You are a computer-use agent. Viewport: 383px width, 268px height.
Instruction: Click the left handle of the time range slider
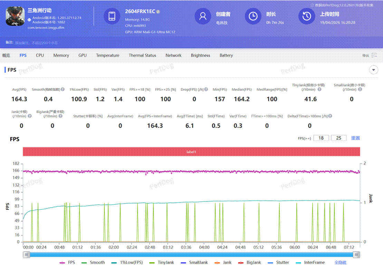(27, 255)
